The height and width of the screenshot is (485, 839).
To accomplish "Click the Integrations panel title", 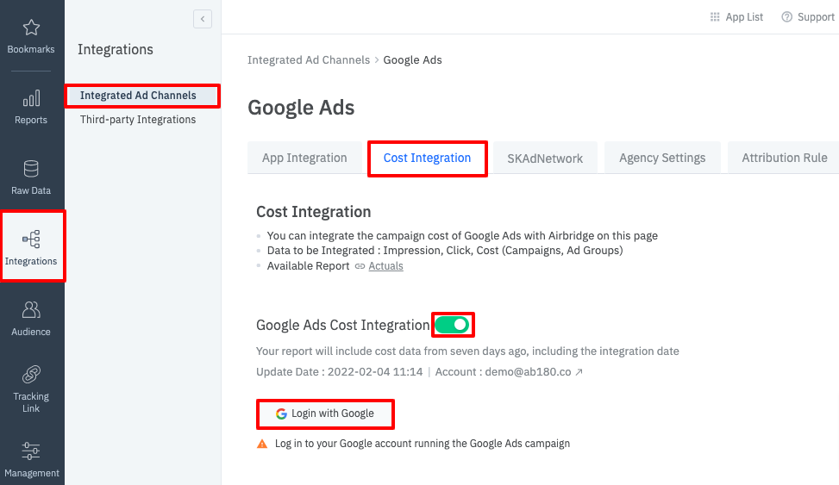I will (x=116, y=50).
